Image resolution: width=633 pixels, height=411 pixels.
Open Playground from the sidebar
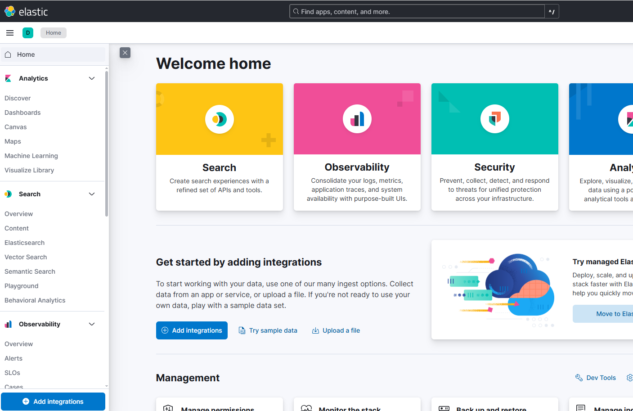[21, 286]
